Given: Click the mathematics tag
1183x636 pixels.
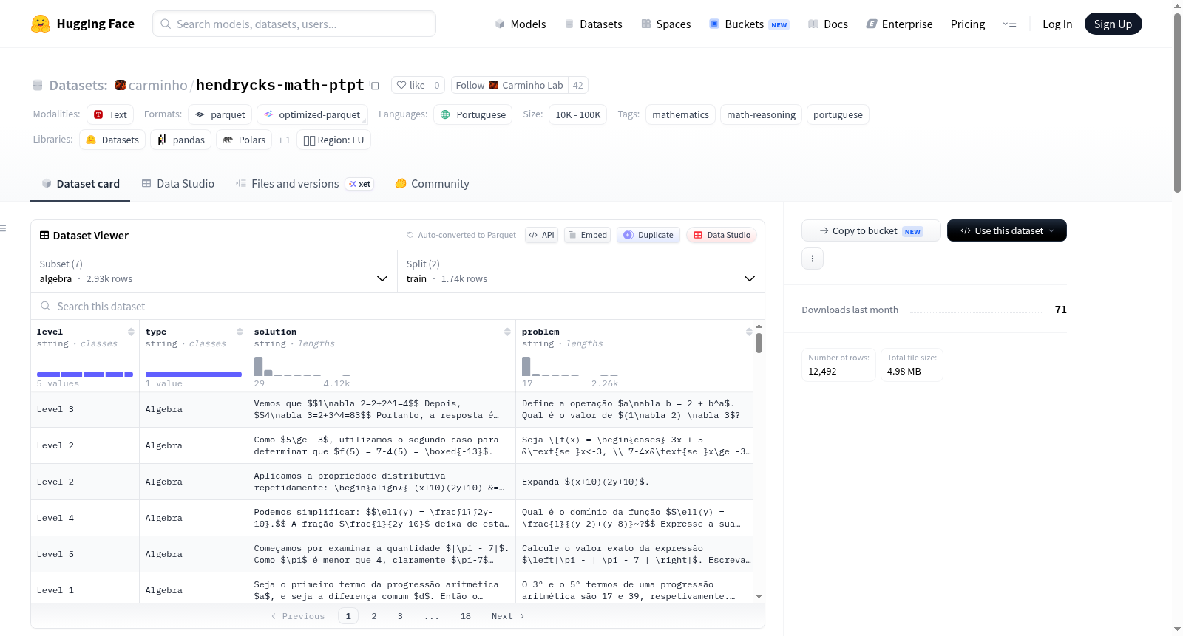Looking at the screenshot, I should pos(680,114).
